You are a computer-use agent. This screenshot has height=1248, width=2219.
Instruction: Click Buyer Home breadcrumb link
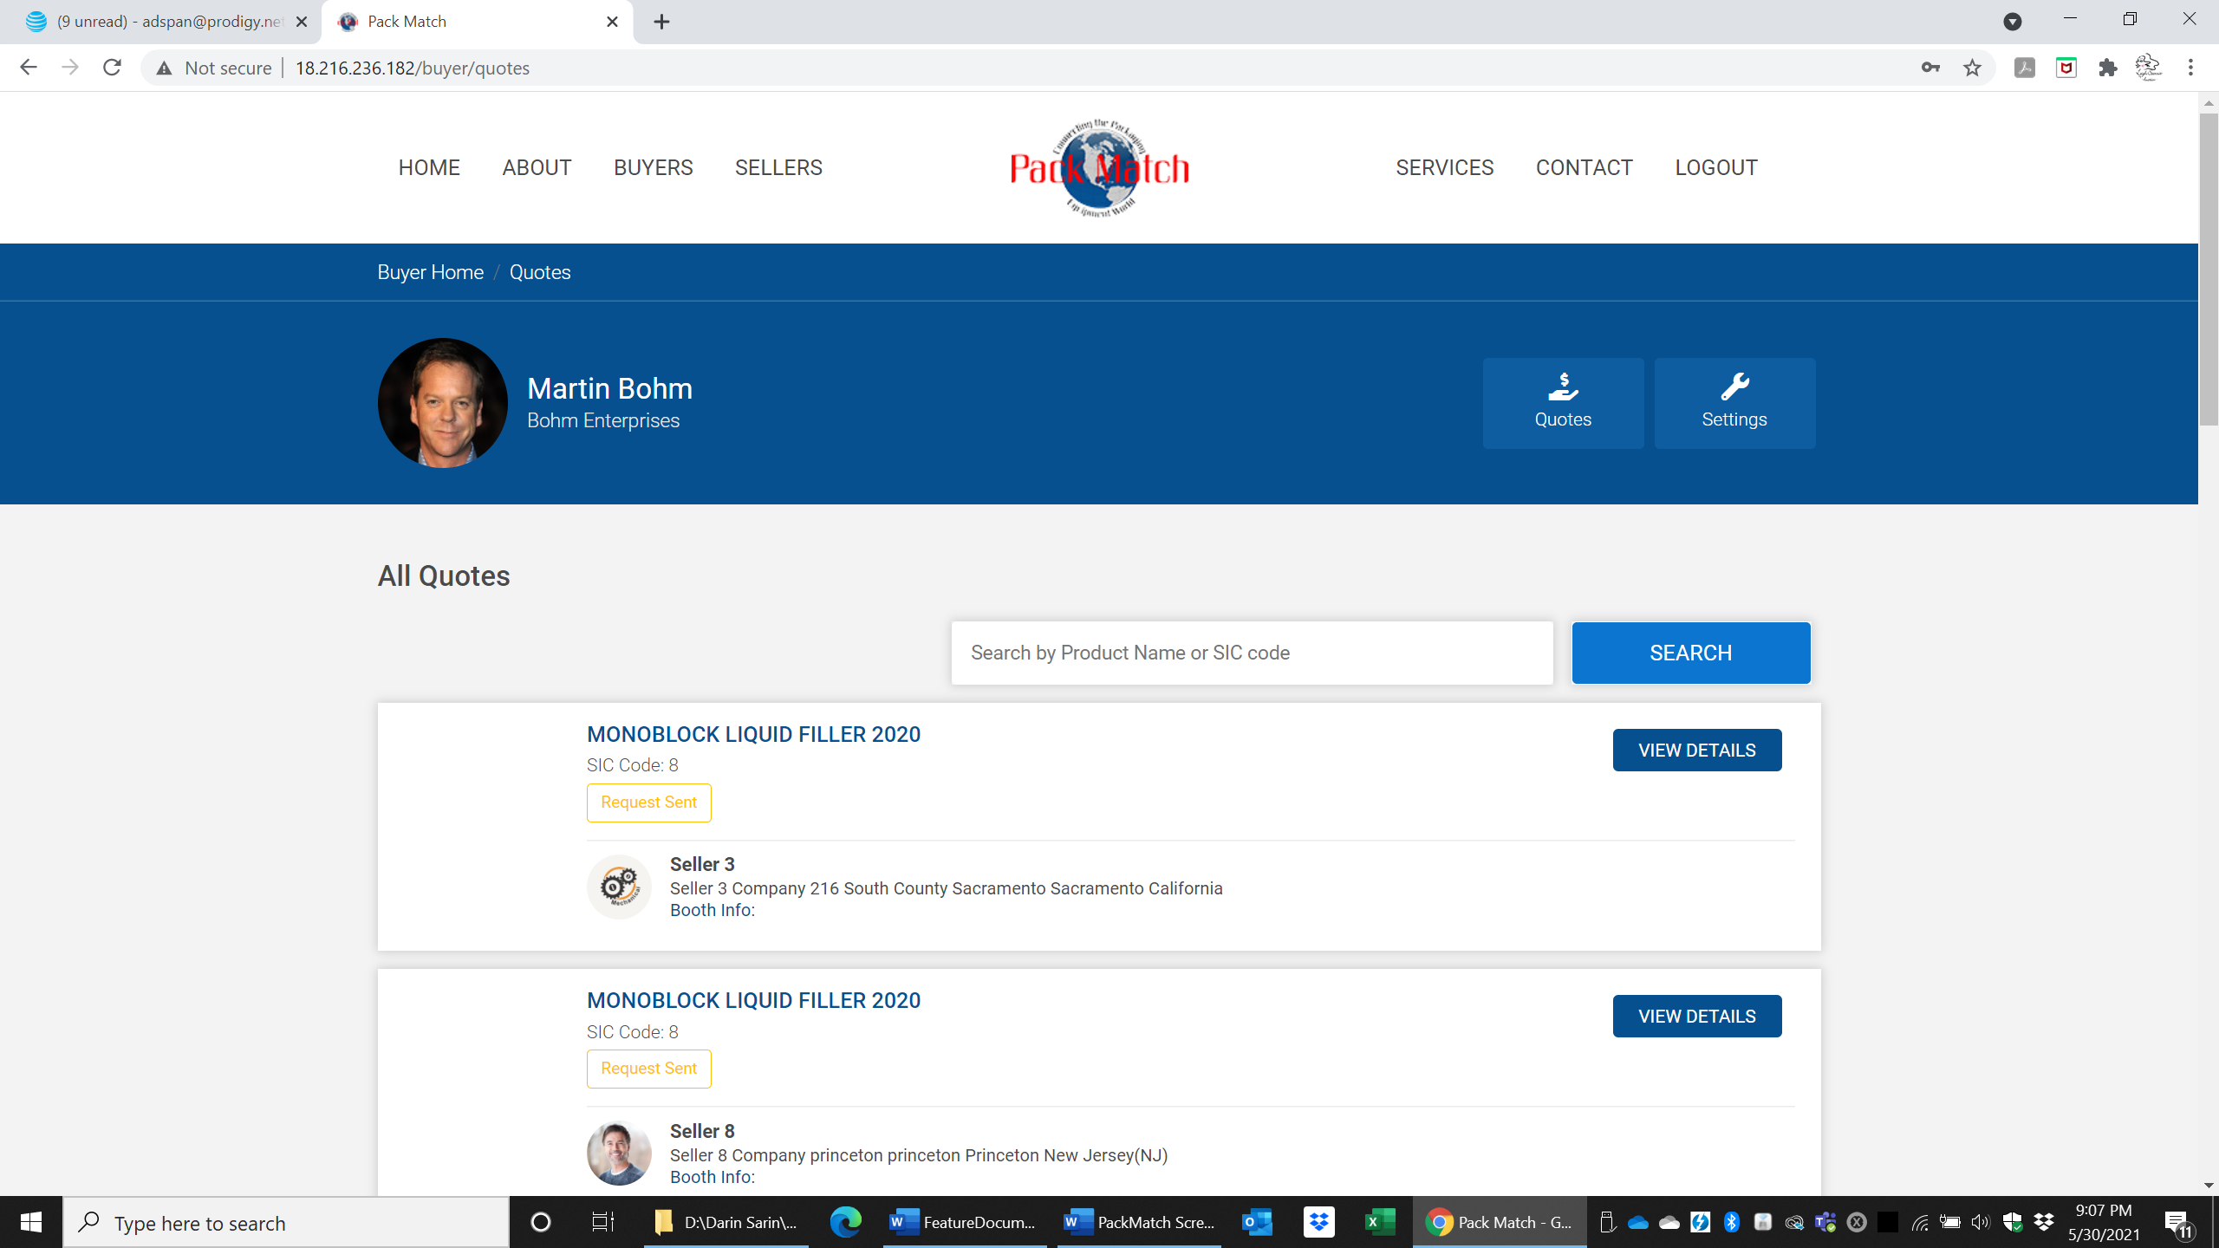pyautogui.click(x=430, y=272)
